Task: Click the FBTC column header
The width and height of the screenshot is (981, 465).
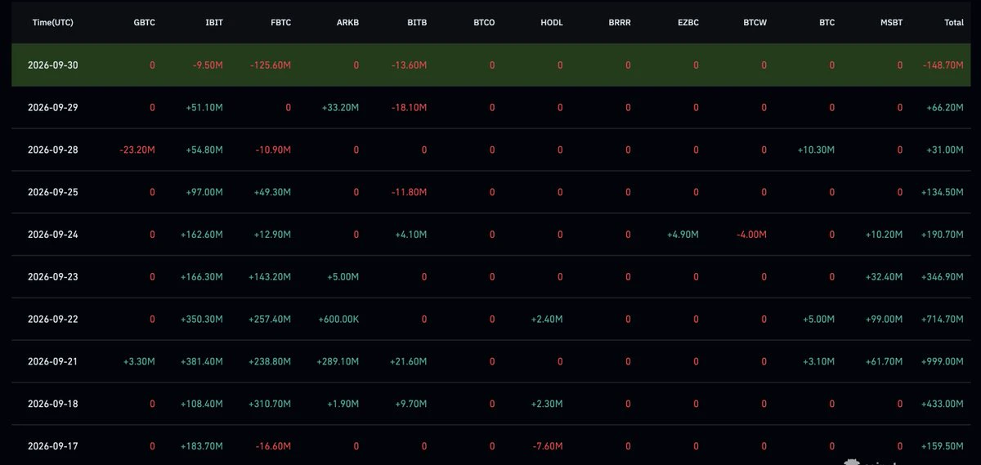Action: (280, 23)
